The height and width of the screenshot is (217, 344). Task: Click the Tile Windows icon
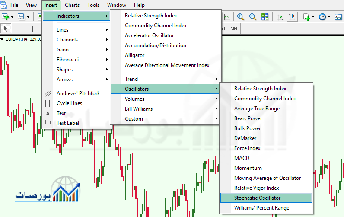coord(265,17)
